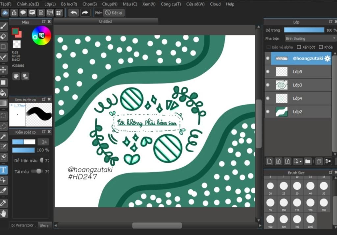Pick the Eyedropper tool
Screen dimensions: 337x235
click(3, 203)
